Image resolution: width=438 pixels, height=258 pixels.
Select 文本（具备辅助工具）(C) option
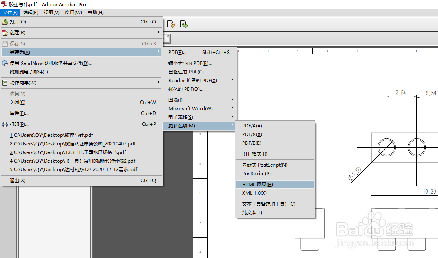pos(275,204)
